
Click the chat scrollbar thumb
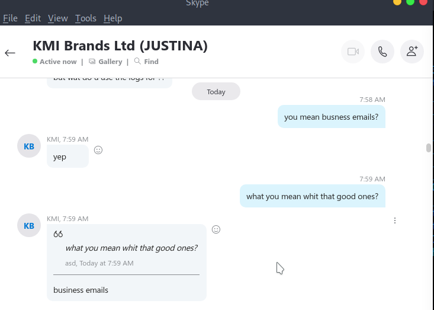[429, 148]
